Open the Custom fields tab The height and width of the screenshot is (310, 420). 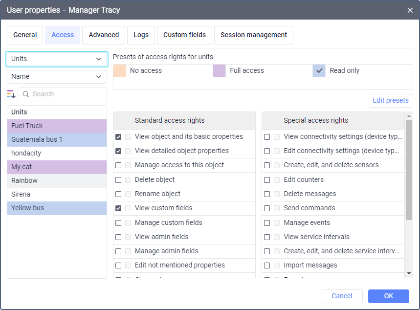click(x=184, y=35)
